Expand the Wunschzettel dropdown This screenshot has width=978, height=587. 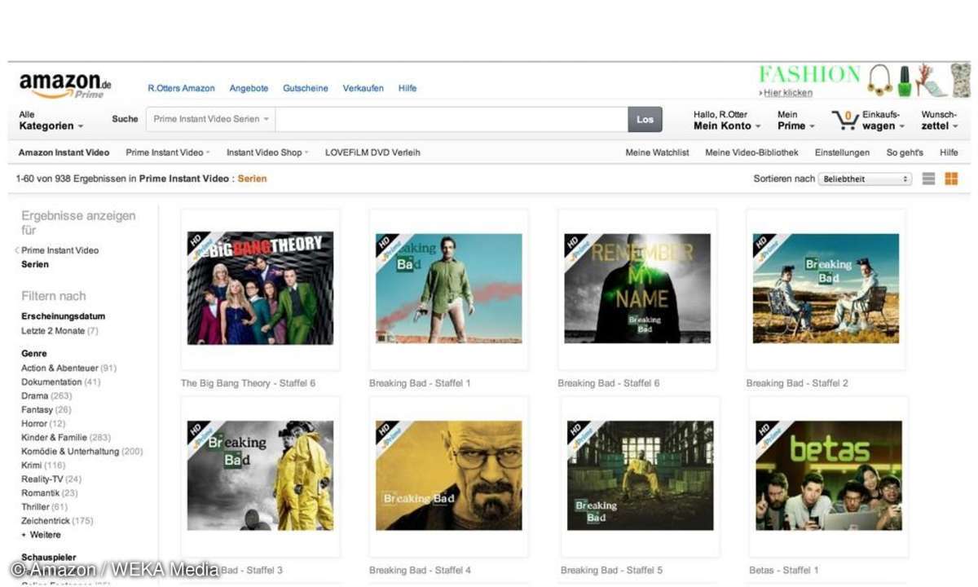click(940, 121)
